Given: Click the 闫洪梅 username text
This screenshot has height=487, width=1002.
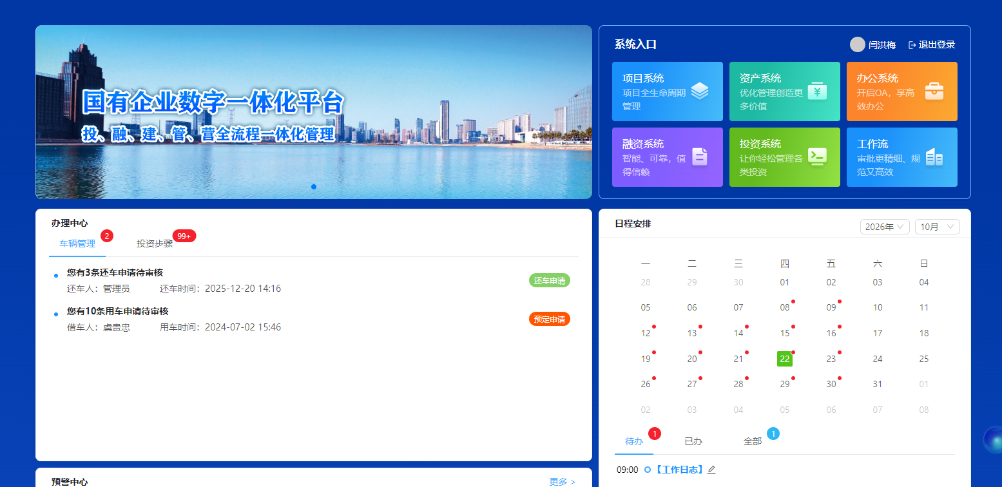Looking at the screenshot, I should tap(882, 45).
